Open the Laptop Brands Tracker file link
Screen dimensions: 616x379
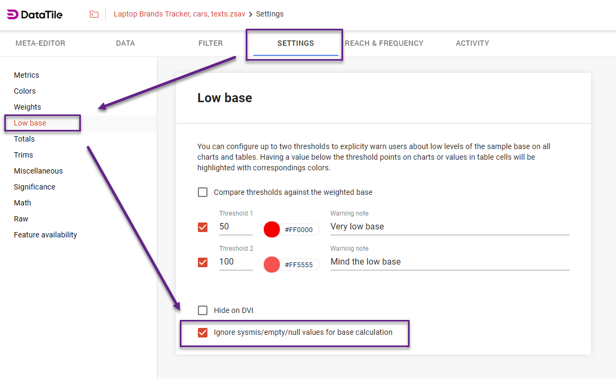coord(179,14)
